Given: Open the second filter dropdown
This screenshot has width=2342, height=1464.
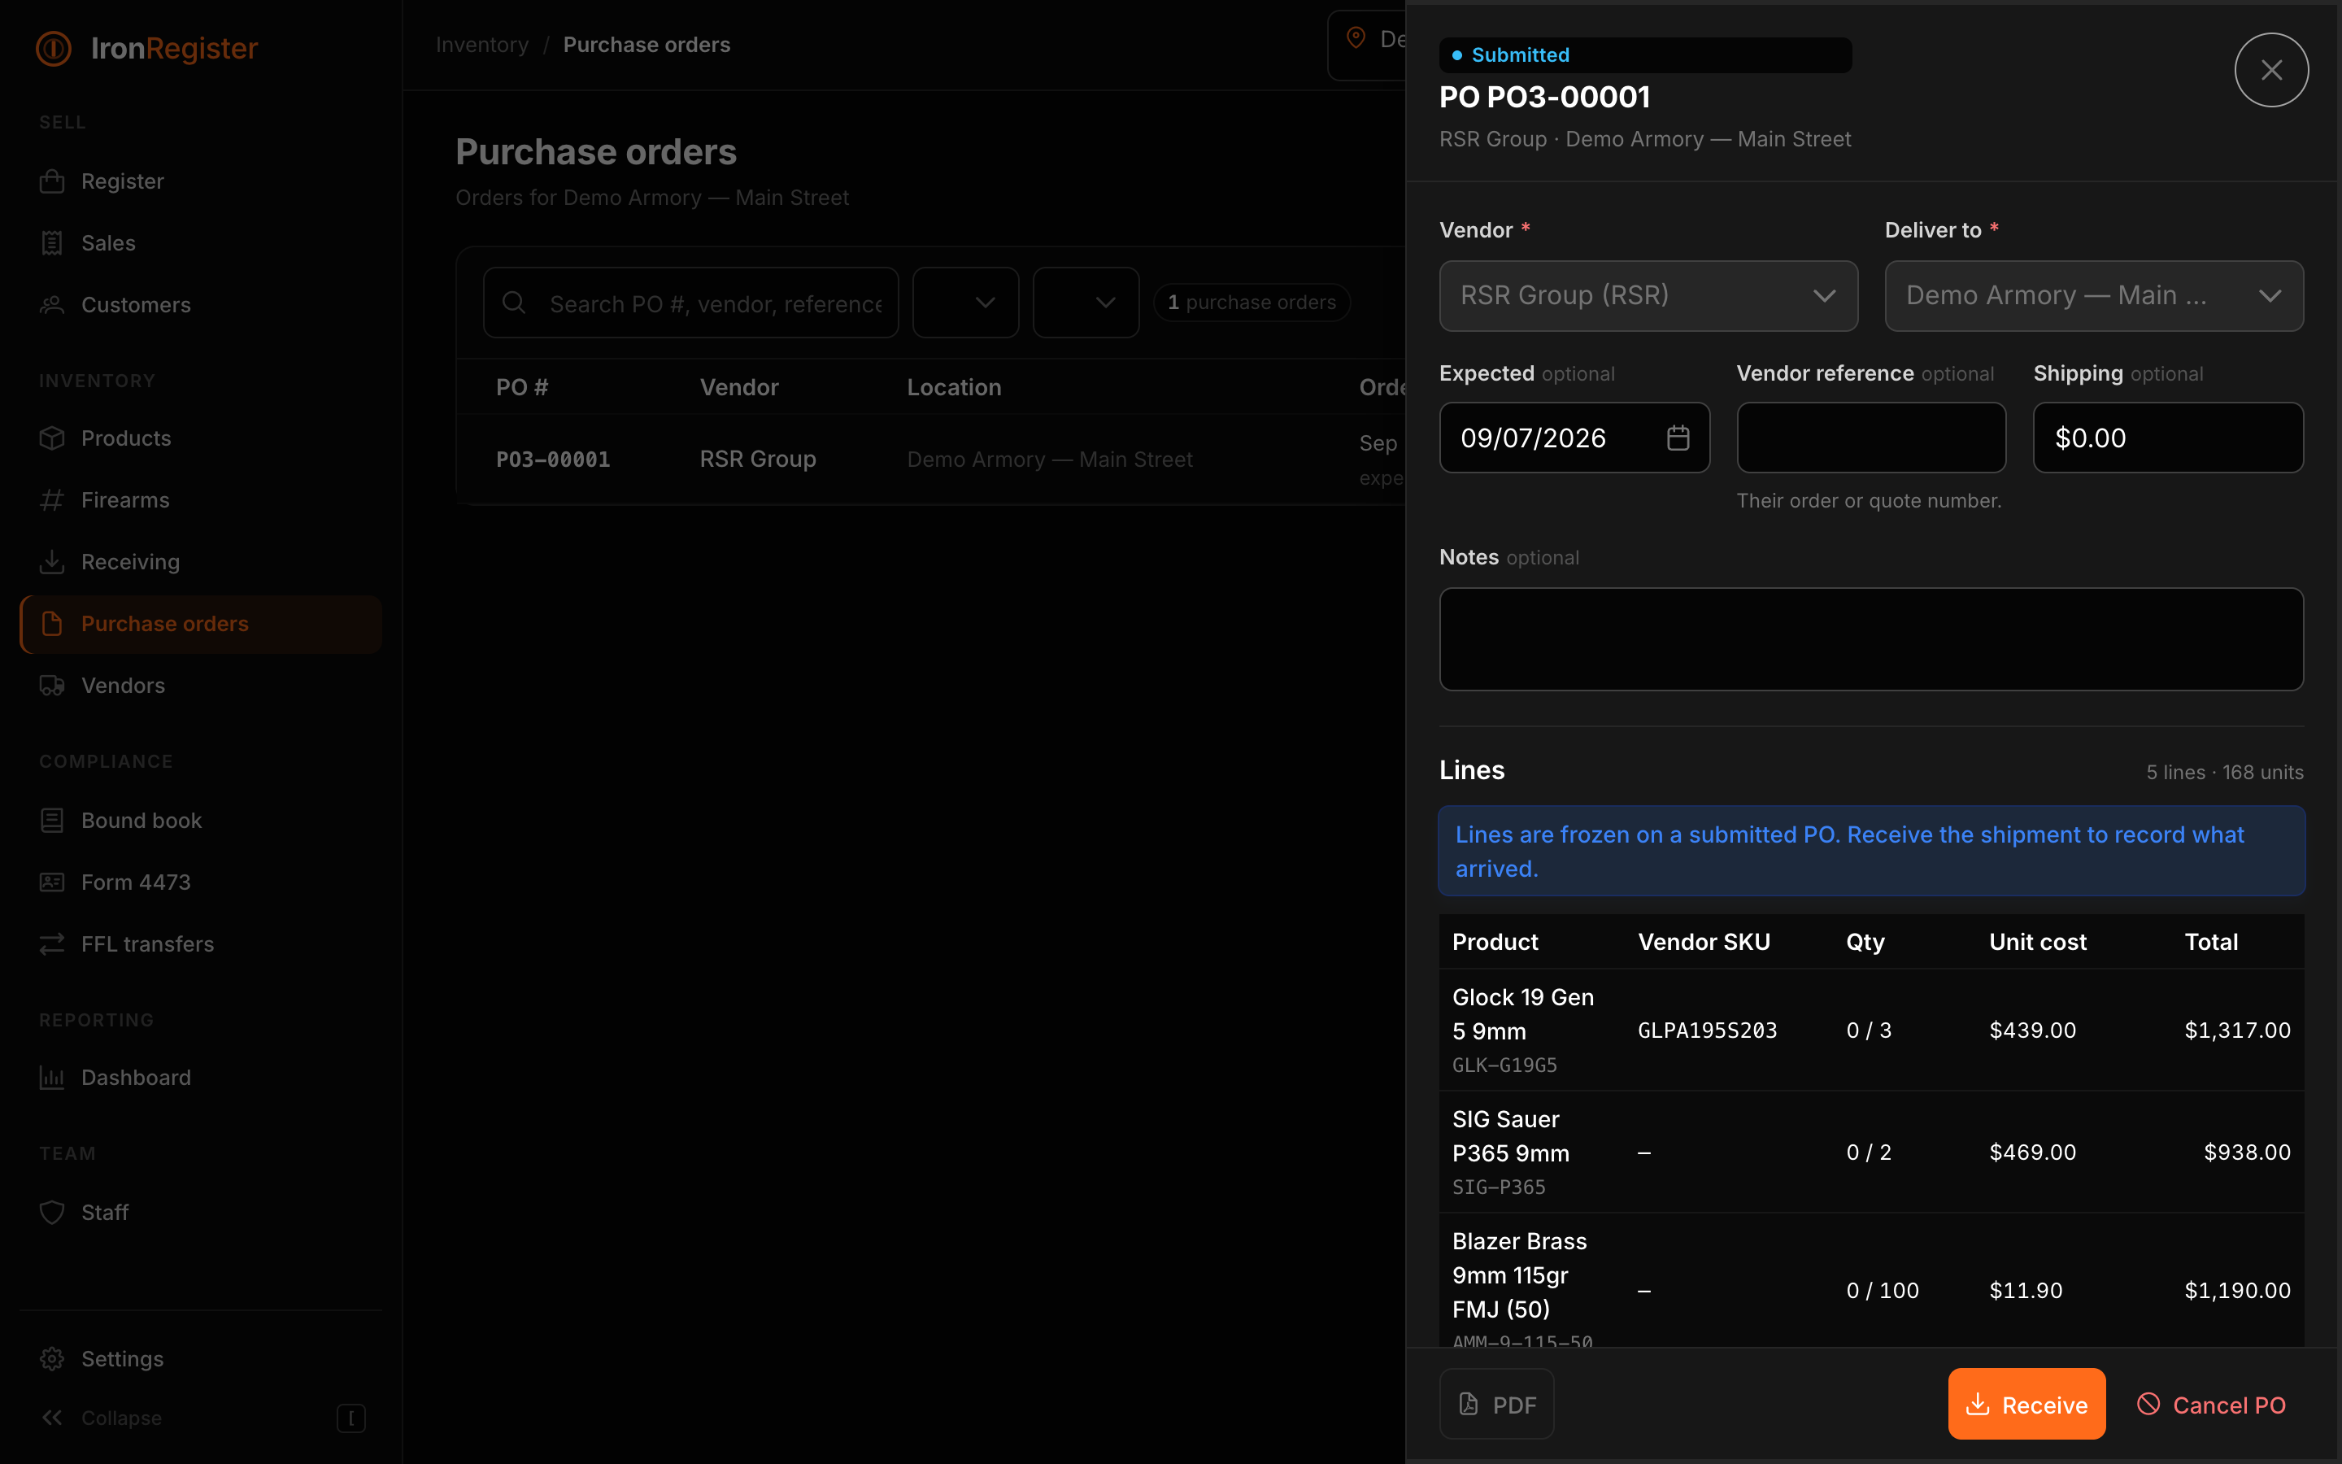Looking at the screenshot, I should (1086, 303).
